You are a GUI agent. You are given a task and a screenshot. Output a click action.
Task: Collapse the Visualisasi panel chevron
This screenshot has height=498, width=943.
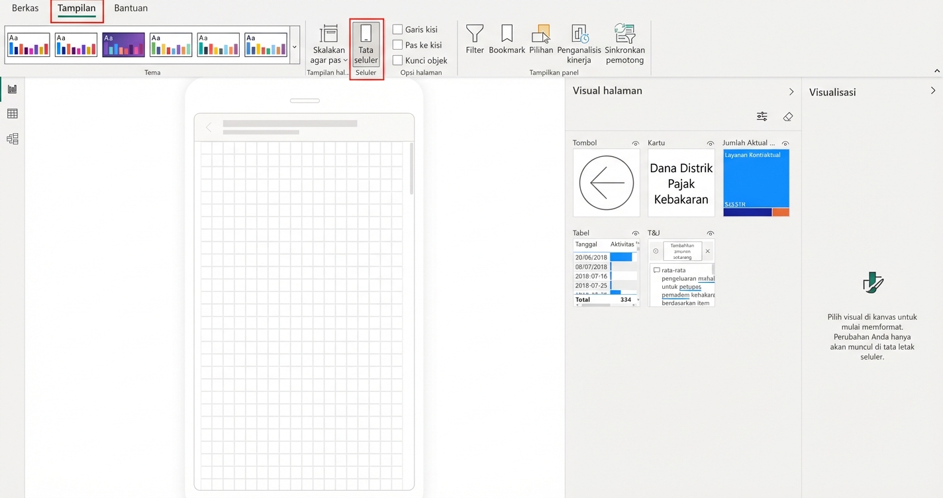(933, 91)
